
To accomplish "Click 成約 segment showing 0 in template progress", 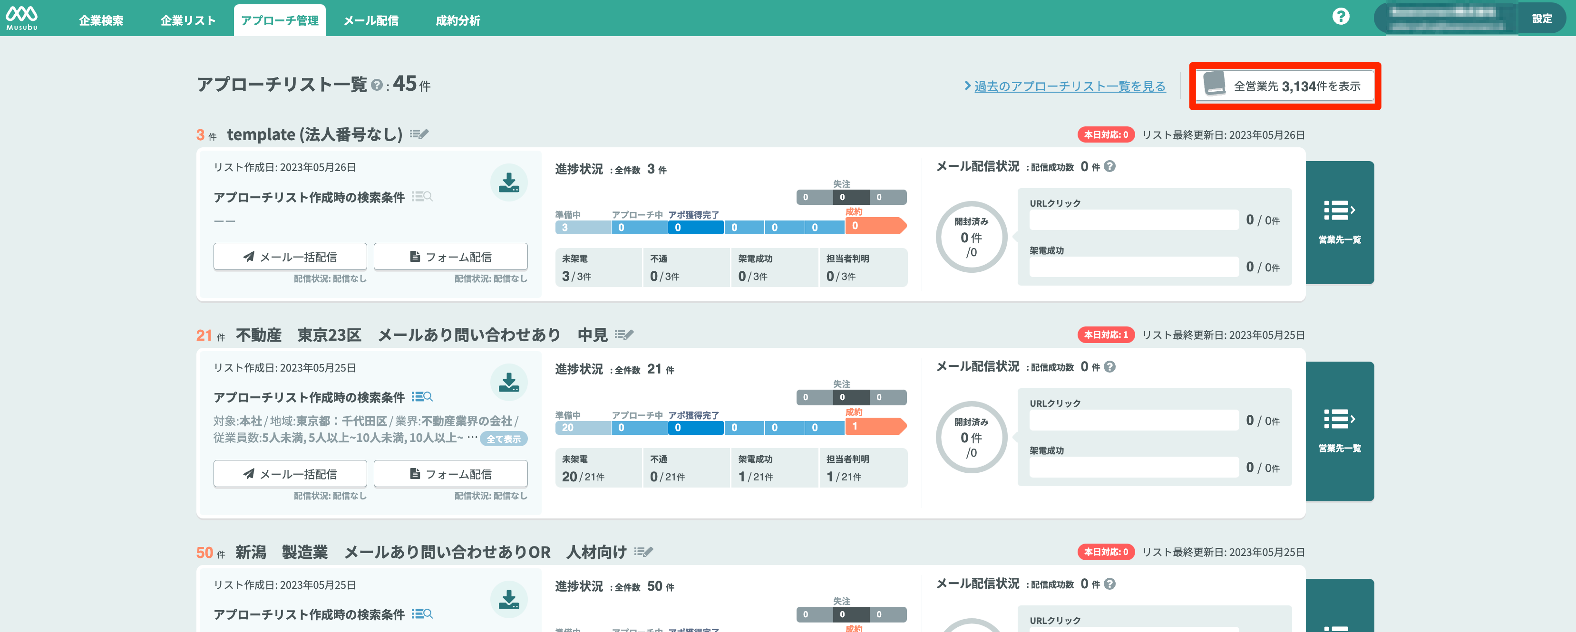I will [x=876, y=226].
